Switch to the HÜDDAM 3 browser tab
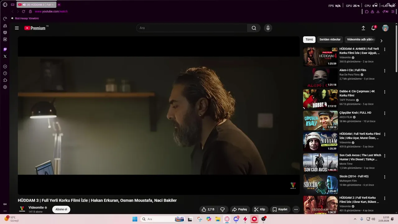 pyautogui.click(x=36, y=5)
